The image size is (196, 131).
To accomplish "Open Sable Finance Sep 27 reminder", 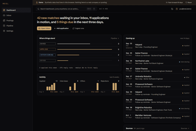I will tap(158, 70).
